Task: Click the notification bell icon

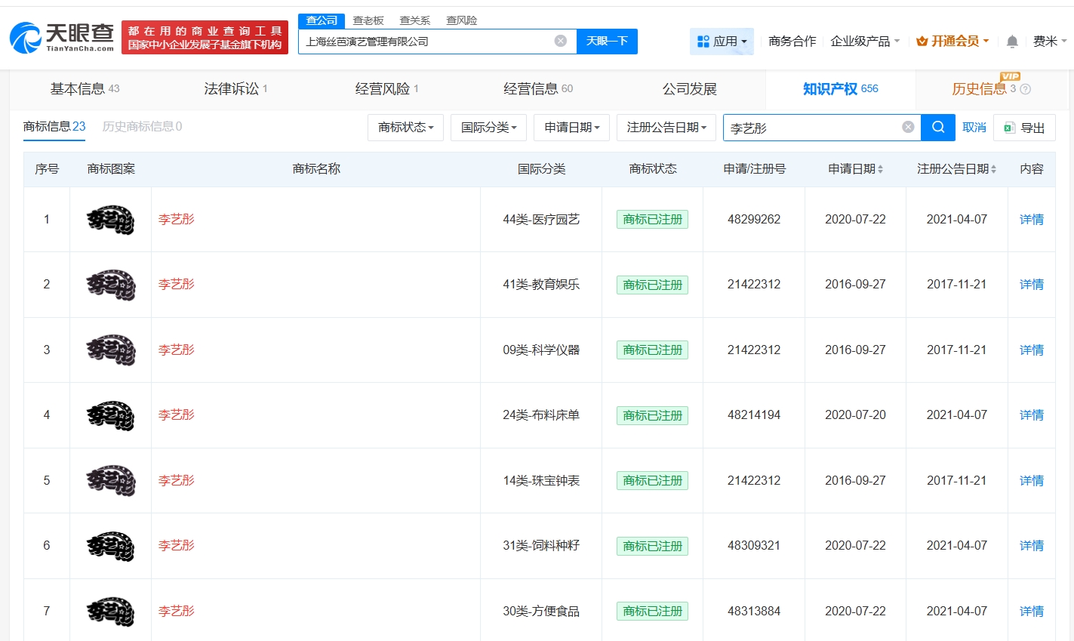Action: [1012, 42]
